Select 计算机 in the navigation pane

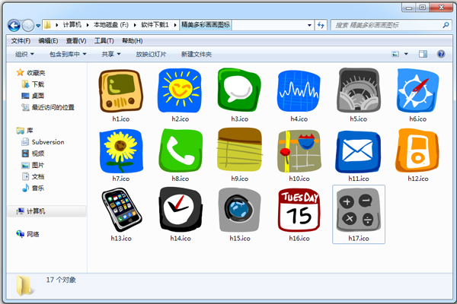click(x=37, y=211)
